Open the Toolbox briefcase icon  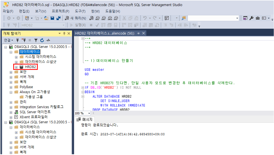[258, 18]
